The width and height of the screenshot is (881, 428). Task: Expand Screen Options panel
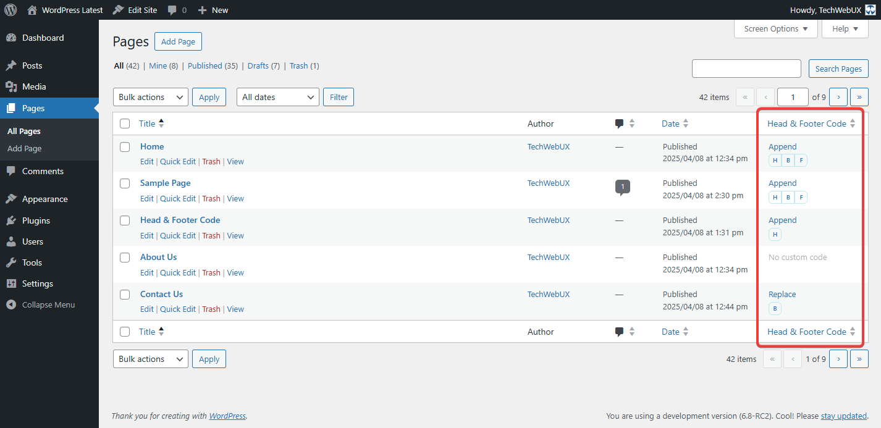click(776, 28)
